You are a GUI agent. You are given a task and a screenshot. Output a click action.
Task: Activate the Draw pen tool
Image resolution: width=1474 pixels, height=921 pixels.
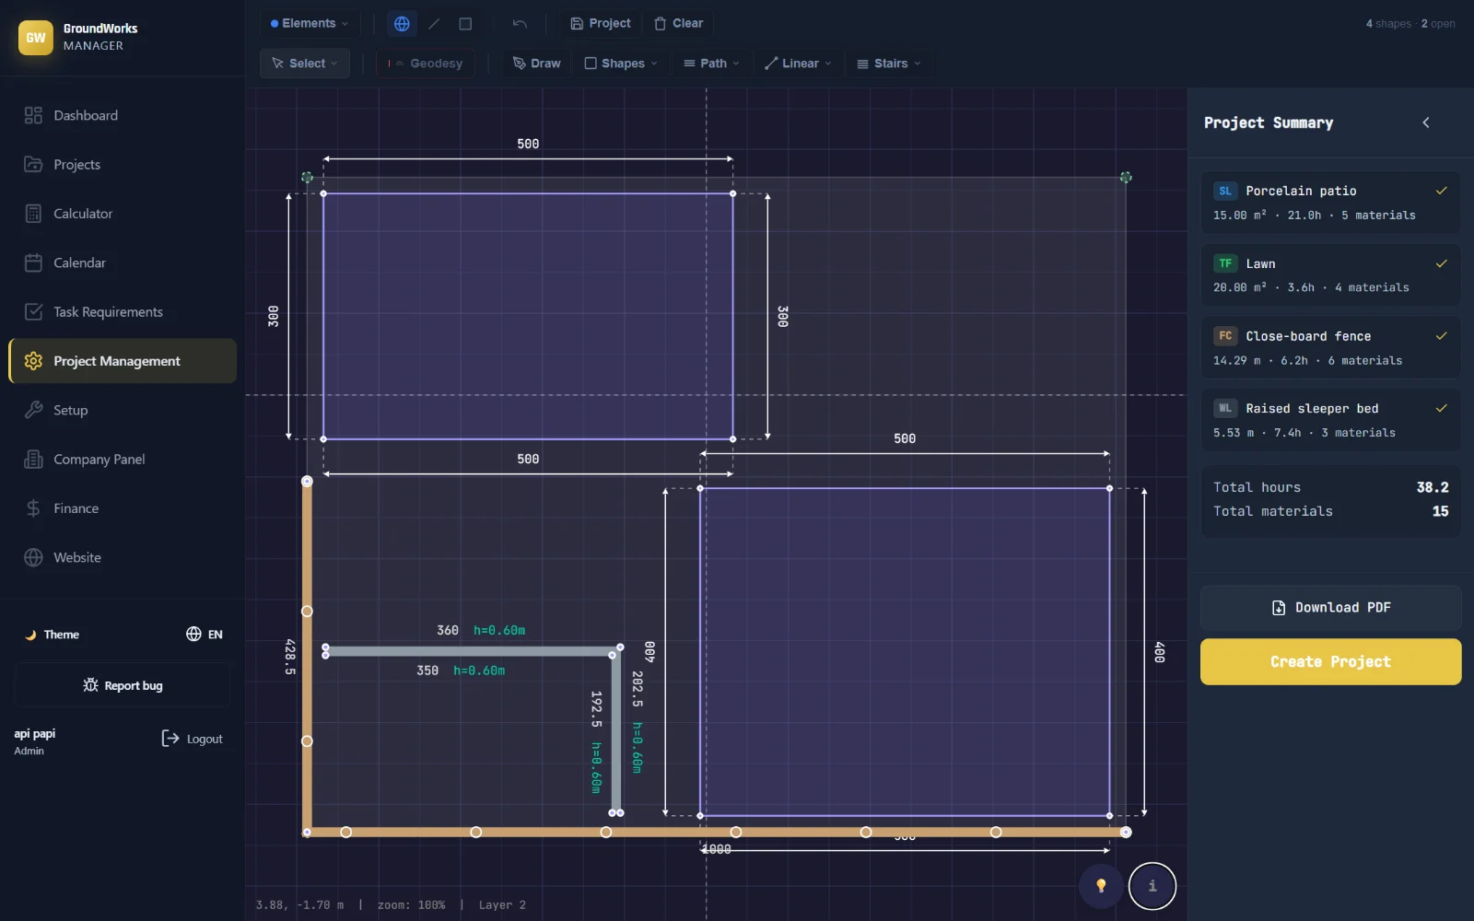point(537,64)
